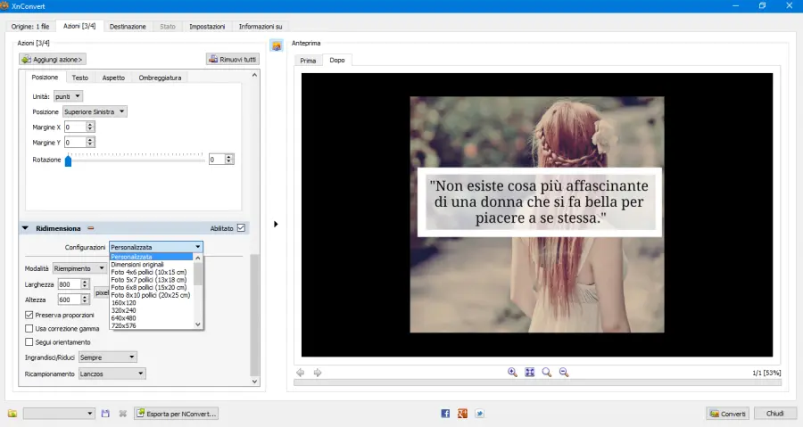Screen dimensions: 803x427
Task: Zoom in on the preview image
Action: pos(512,373)
